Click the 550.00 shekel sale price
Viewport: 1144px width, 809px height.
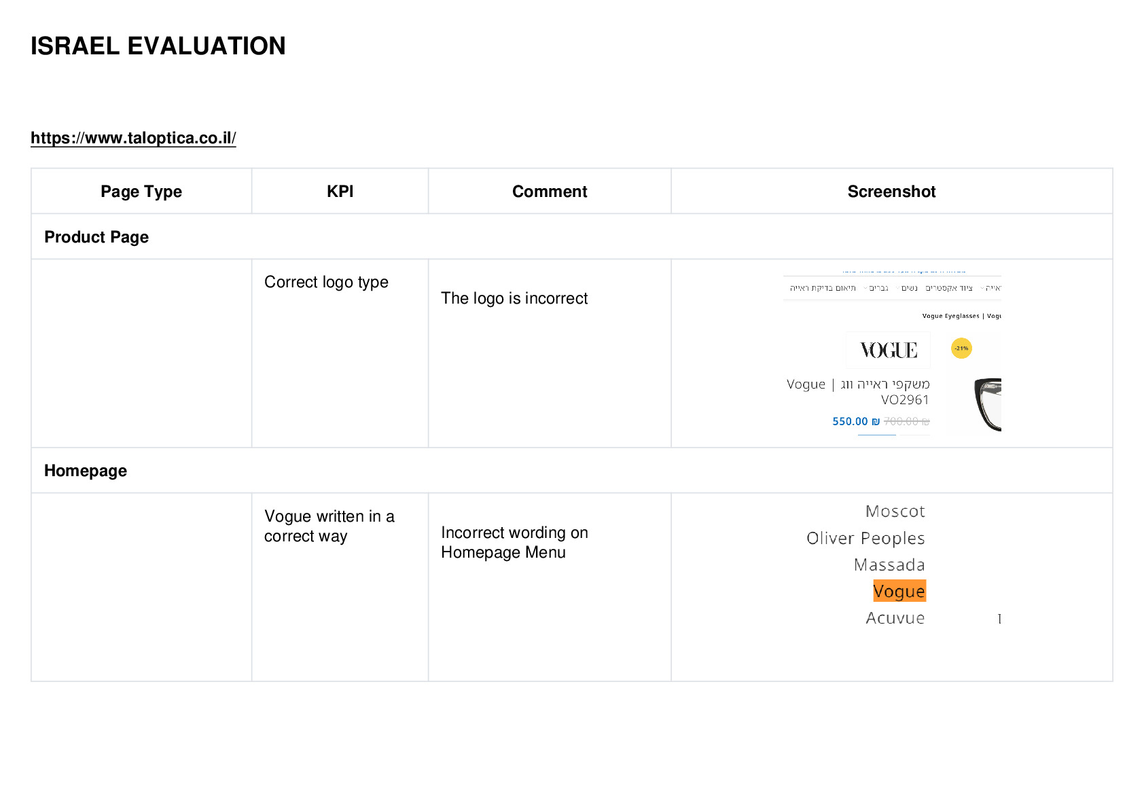[856, 421]
